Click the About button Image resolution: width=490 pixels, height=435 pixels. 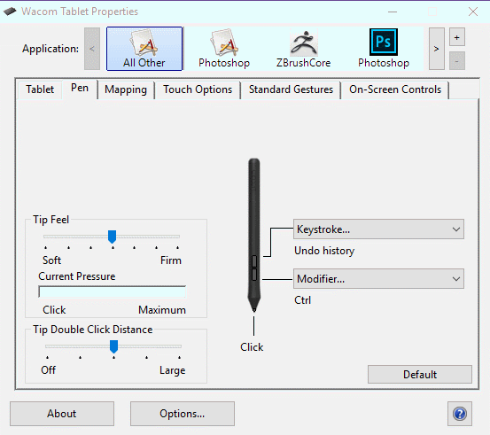pos(62,414)
